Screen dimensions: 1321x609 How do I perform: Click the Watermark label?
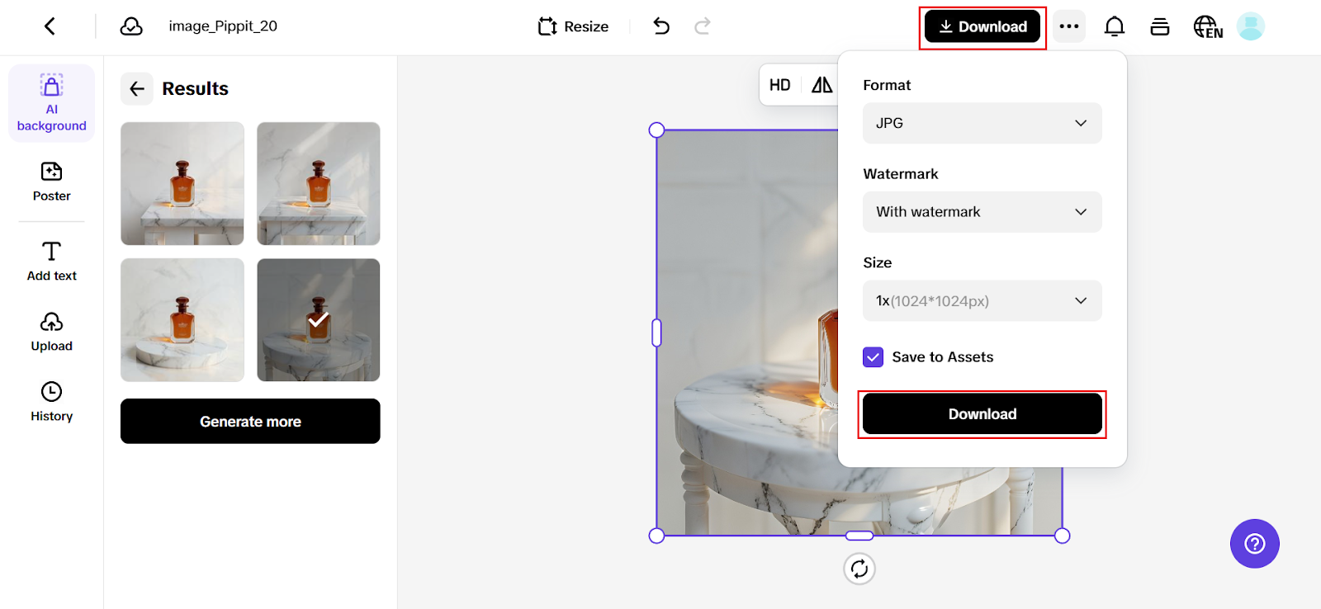(x=901, y=174)
